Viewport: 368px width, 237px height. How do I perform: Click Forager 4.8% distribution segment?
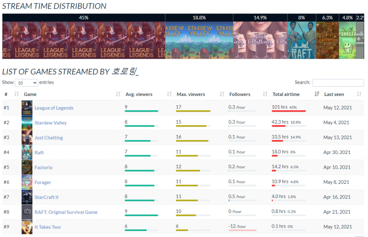(x=348, y=36)
